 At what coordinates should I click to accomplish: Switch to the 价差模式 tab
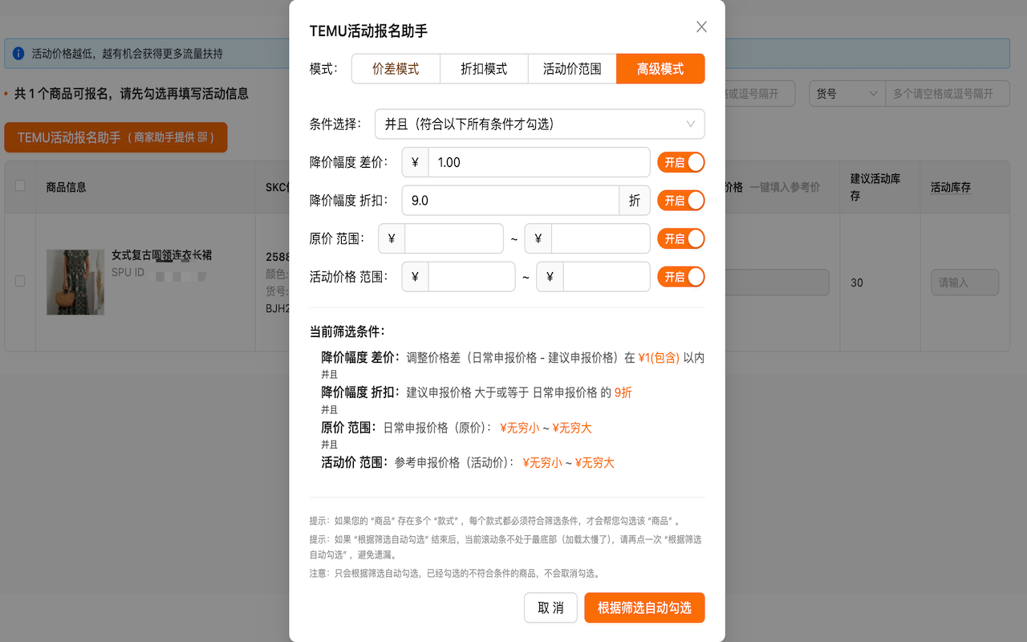click(x=396, y=69)
